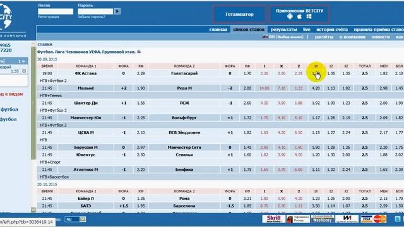
Task: Pick Севилья win odds 4.50
Action: coord(299,154)
